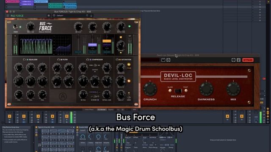Flip the Bus Force power switch
The height and width of the screenshot is (152, 271).
(16, 27)
